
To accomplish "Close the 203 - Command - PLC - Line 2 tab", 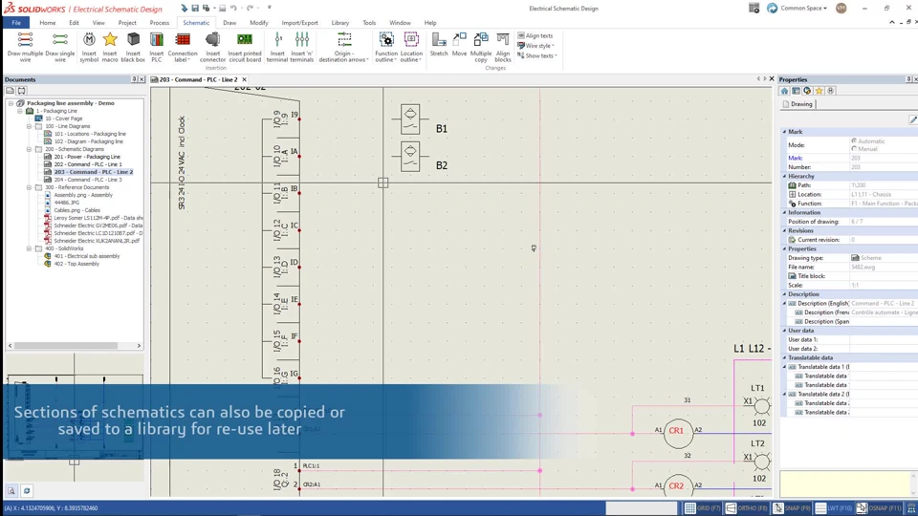I will [x=244, y=79].
